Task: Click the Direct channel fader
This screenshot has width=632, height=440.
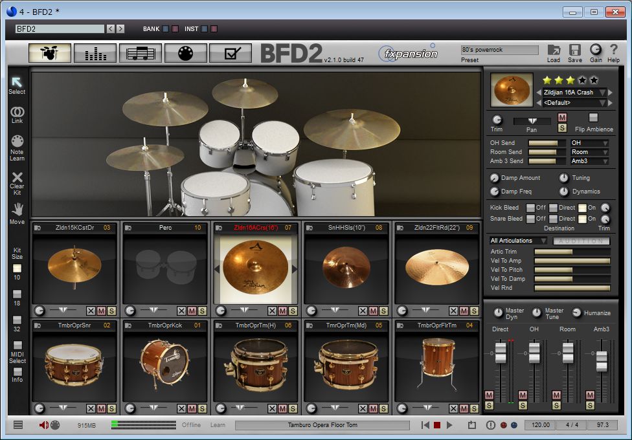Action: click(x=500, y=352)
